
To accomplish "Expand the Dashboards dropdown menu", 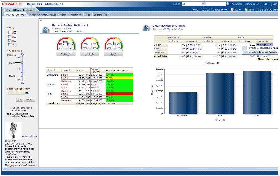I will point(220,10).
